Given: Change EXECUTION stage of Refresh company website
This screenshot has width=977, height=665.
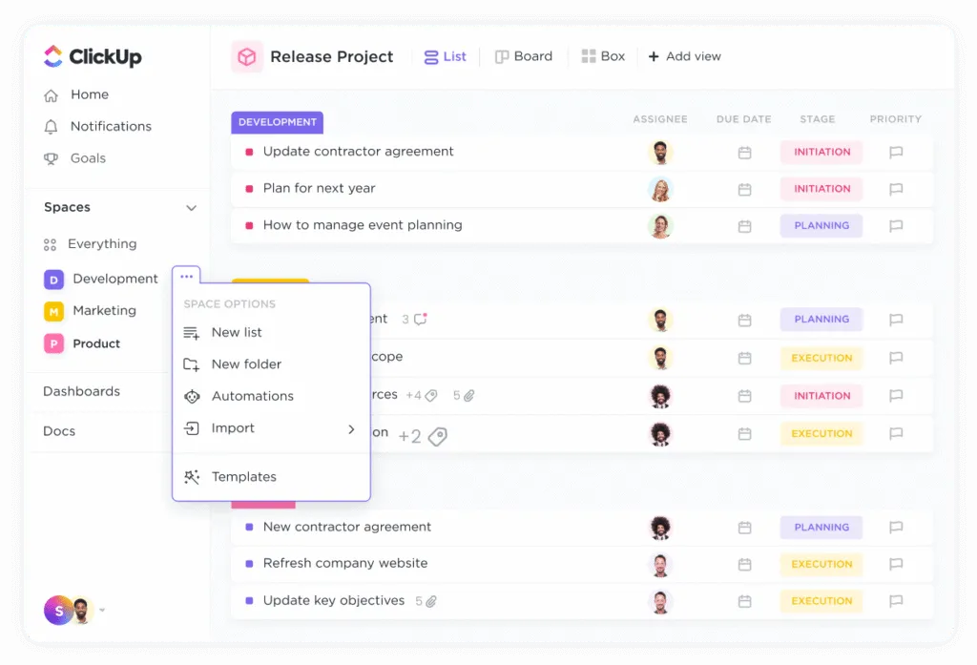Looking at the screenshot, I should pyautogui.click(x=821, y=564).
